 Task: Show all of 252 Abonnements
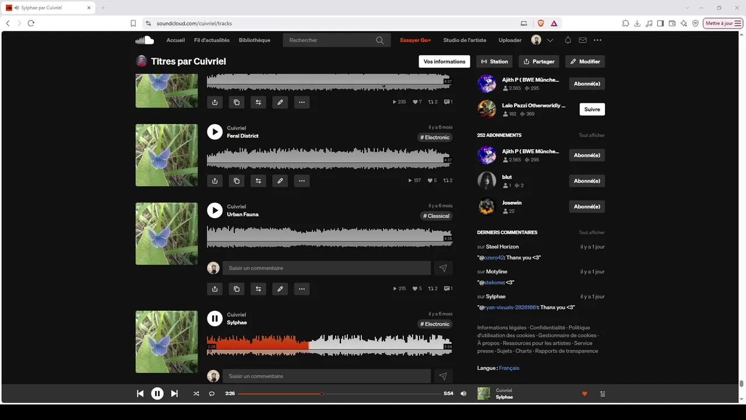[x=592, y=135]
